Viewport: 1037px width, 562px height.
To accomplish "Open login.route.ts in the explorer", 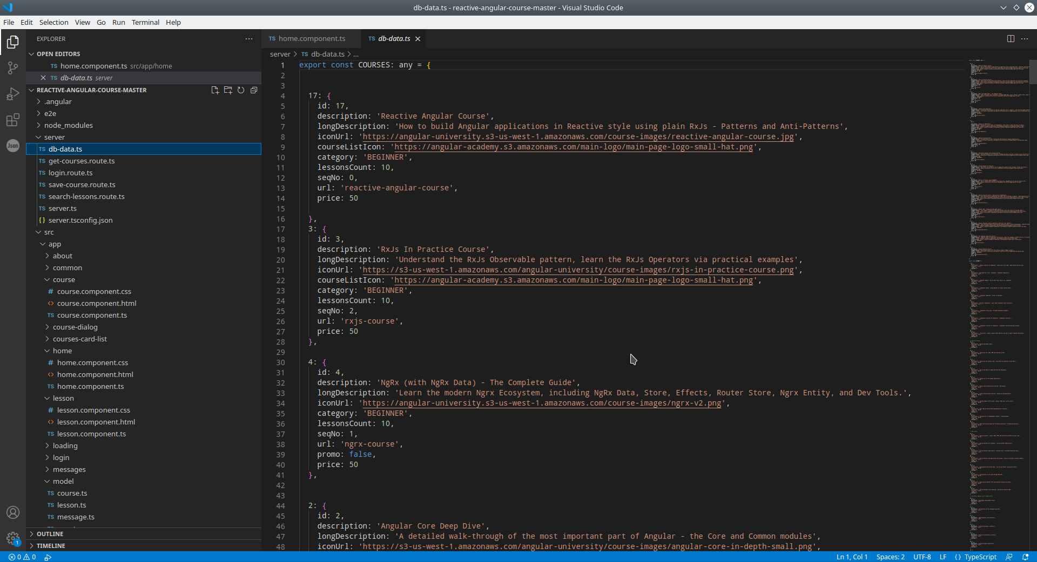I will click(144, 173).
